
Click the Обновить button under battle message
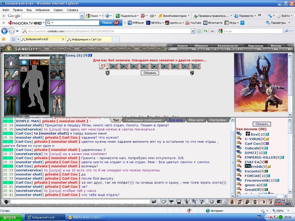tap(150, 73)
